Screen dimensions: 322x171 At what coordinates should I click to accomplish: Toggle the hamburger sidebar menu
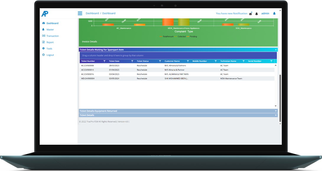(80, 13)
